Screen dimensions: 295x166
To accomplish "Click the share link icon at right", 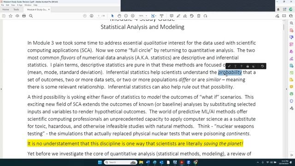I will click(277, 16).
